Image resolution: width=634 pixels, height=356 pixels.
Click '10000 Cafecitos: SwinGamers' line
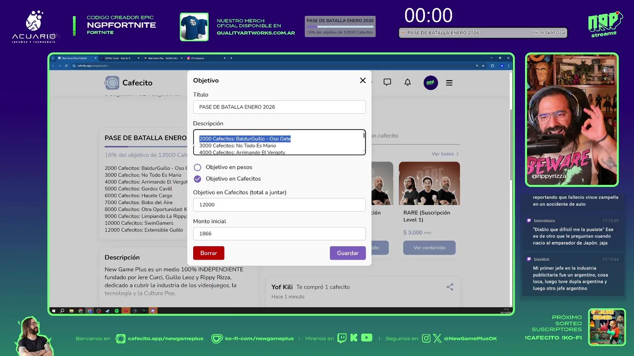(x=139, y=223)
